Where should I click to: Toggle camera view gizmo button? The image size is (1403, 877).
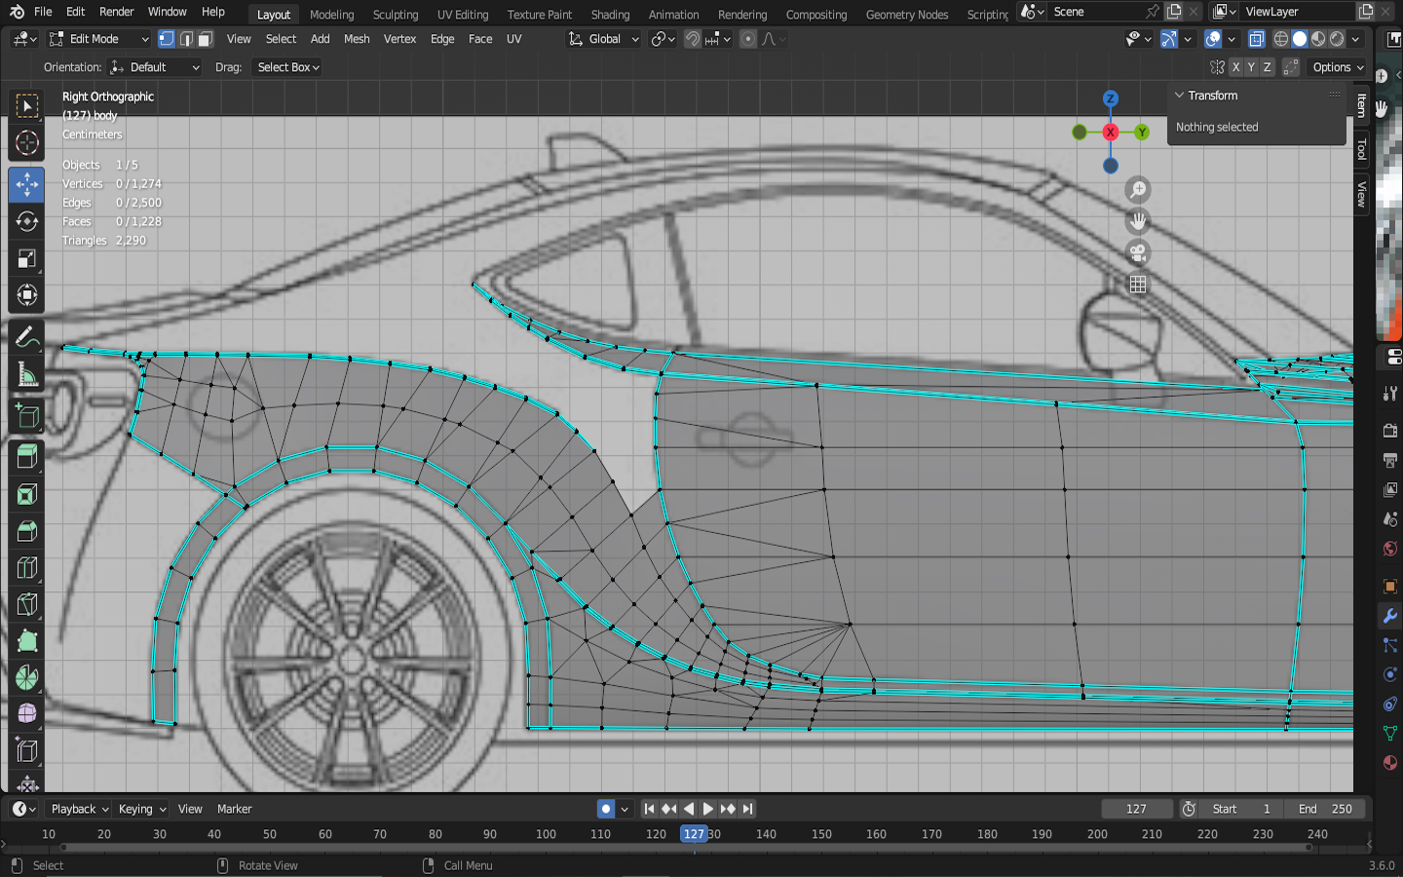(x=1137, y=253)
